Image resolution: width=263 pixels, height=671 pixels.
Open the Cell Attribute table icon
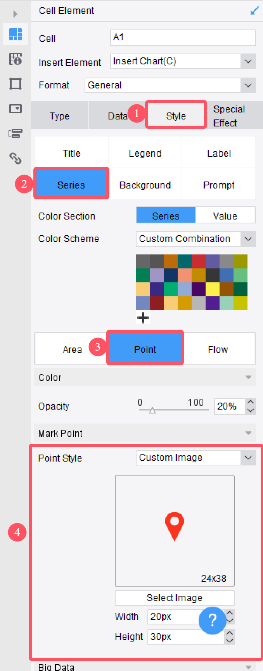[x=16, y=59]
